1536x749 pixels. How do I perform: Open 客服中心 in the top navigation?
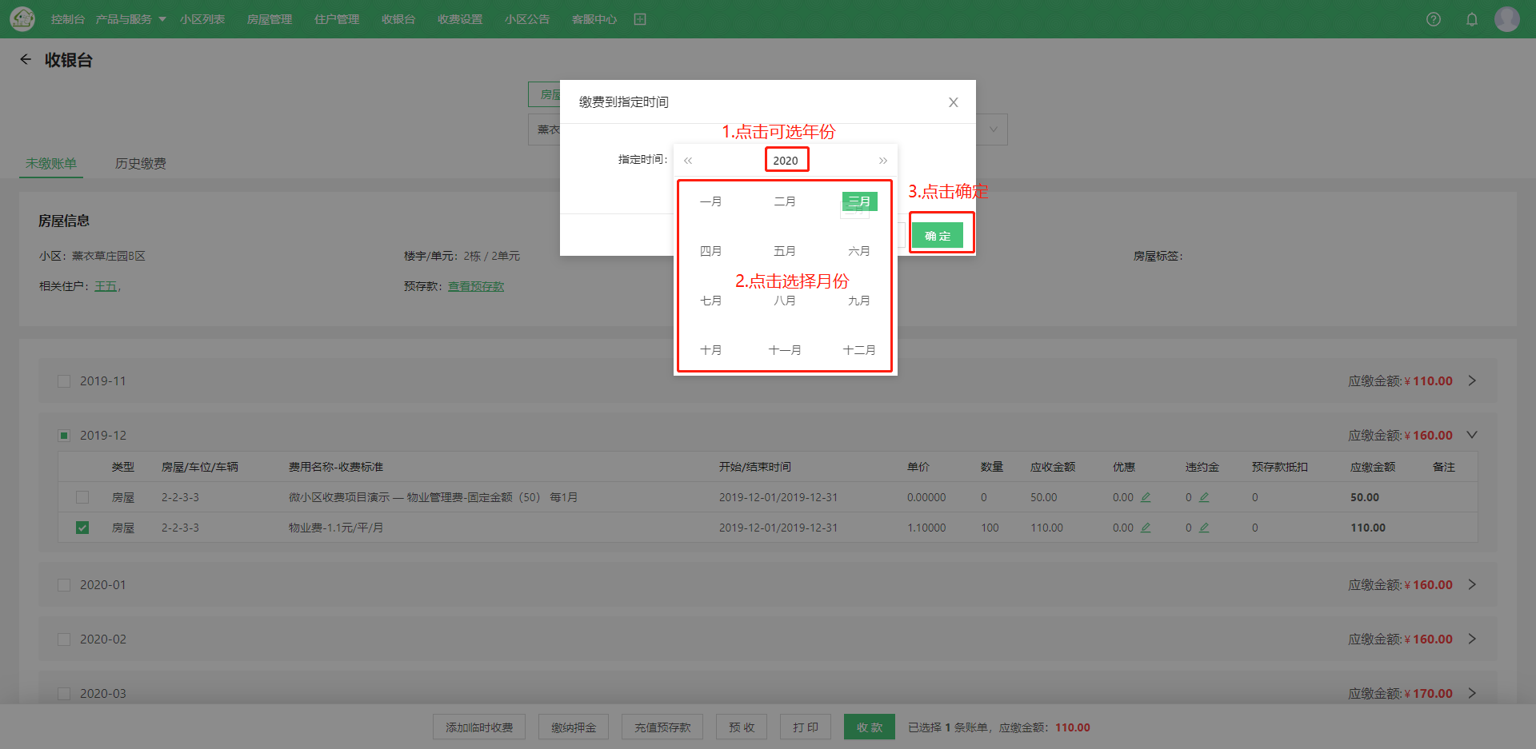click(594, 19)
